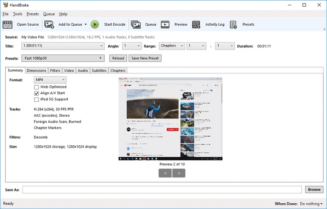Viewport: 327px width, 209px height.
Task: Click the Presets toolbar icon
Action: click(x=234, y=24)
